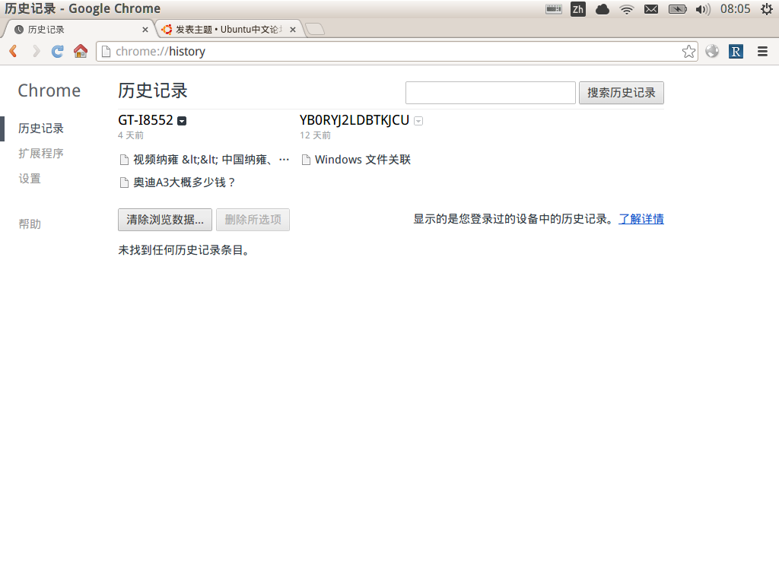The height and width of the screenshot is (584, 779).
Task: Select 历史记录 in the left sidebar
Action: tap(41, 129)
